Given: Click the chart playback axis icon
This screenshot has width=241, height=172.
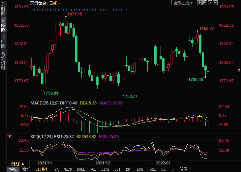Looking at the screenshot, I should coord(211,3).
